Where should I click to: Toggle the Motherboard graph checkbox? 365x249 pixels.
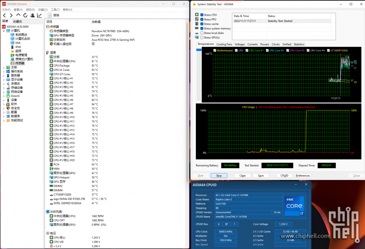point(215,50)
